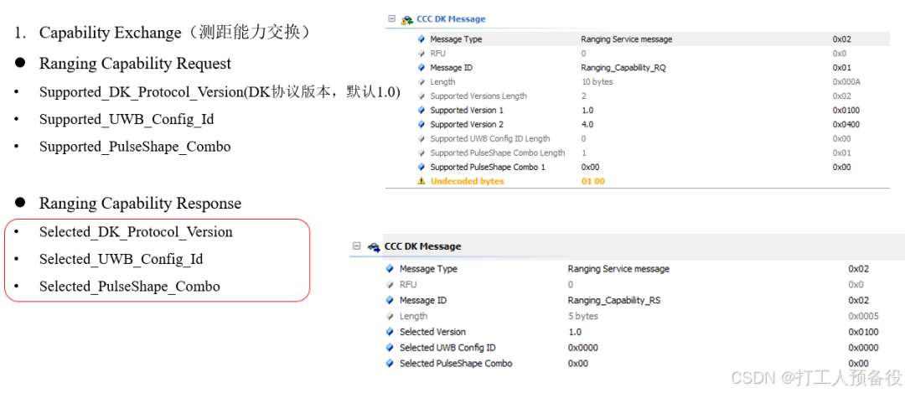Collapse the lower CCC DK Message node

pyautogui.click(x=357, y=246)
